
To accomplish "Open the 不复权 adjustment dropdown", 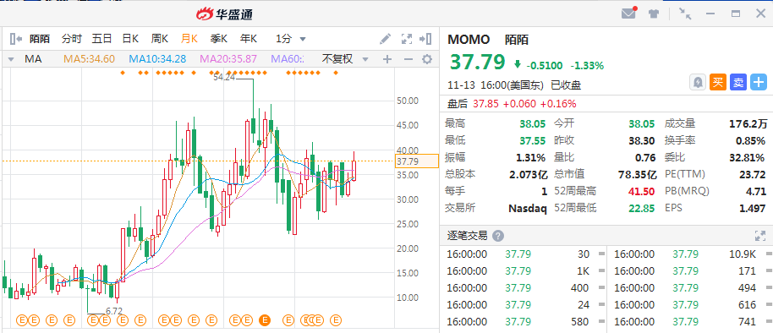I will [x=345, y=60].
